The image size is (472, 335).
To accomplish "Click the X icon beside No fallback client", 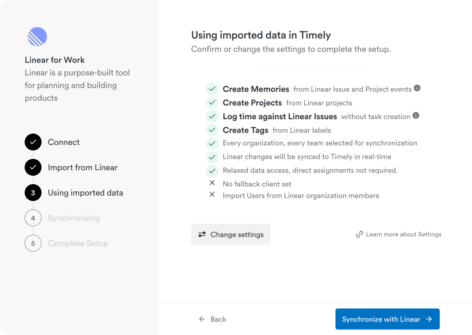I will pos(212,183).
